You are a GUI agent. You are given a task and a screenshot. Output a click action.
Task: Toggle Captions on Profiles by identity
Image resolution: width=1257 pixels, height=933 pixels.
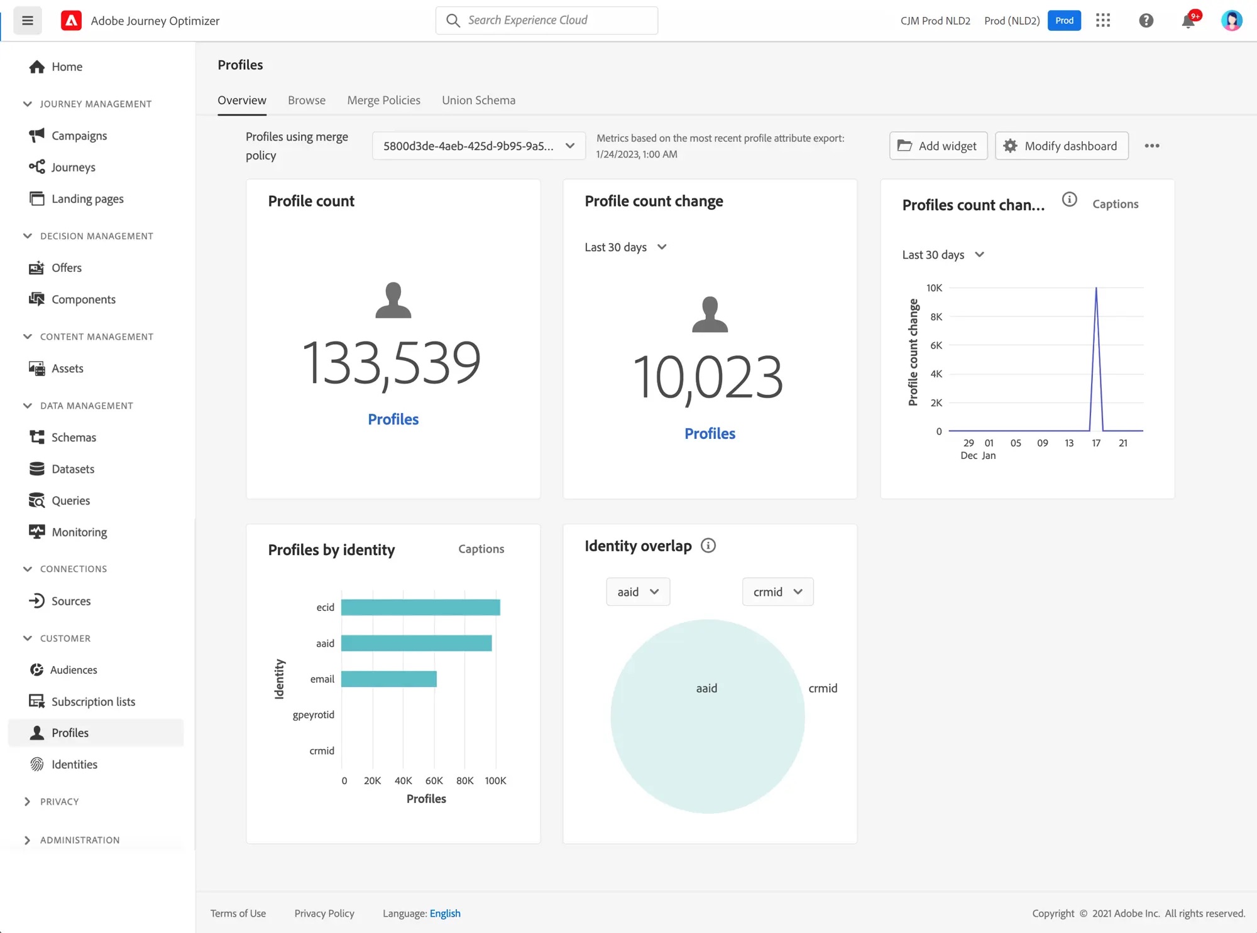click(x=481, y=549)
